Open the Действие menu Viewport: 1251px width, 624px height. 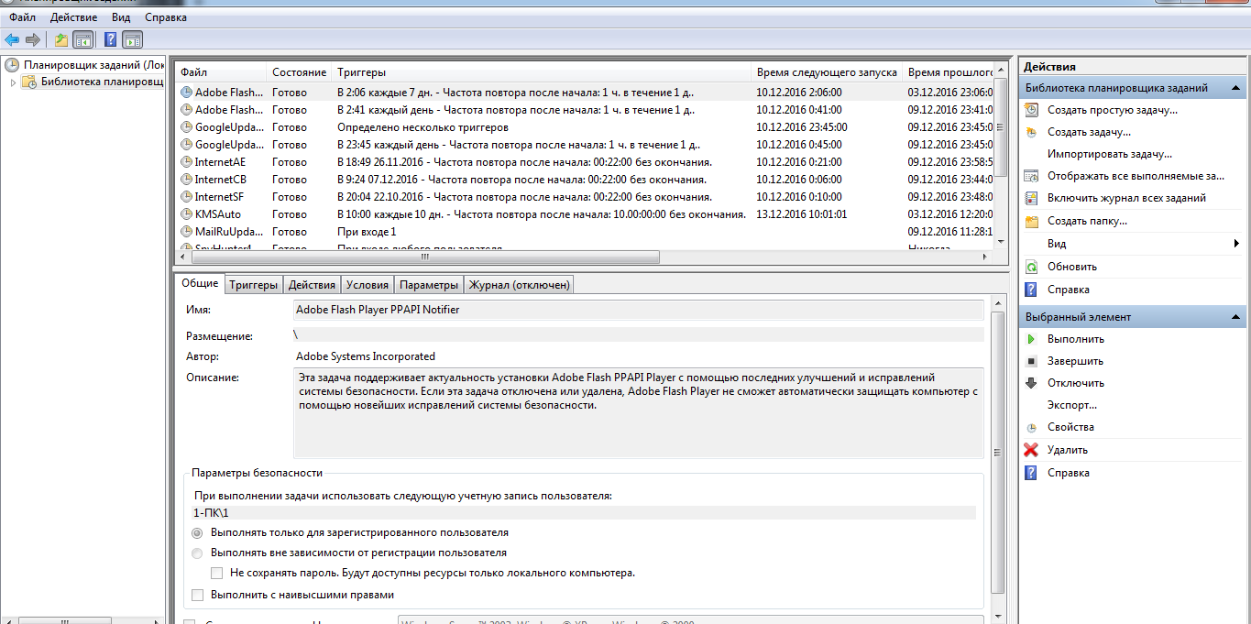[x=75, y=17]
